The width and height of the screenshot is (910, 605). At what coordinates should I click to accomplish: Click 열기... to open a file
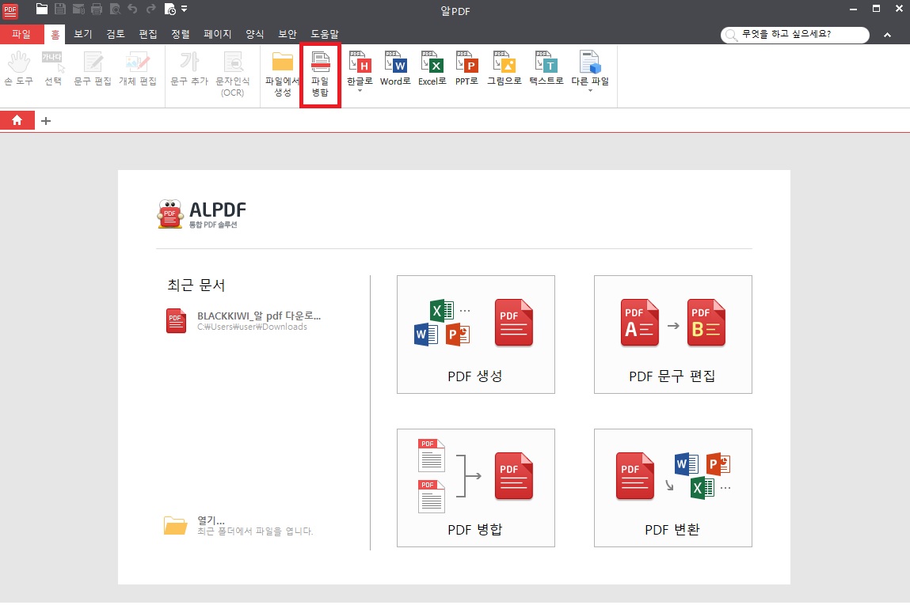pyautogui.click(x=238, y=525)
